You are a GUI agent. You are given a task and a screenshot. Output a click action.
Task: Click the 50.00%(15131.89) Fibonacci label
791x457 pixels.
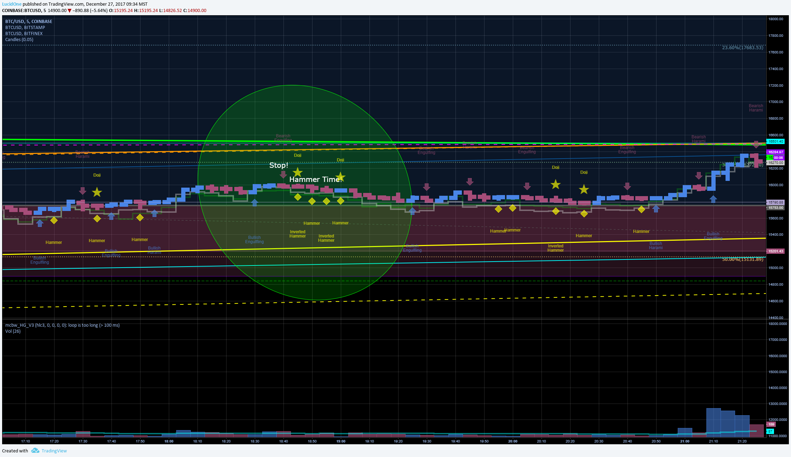click(x=743, y=259)
